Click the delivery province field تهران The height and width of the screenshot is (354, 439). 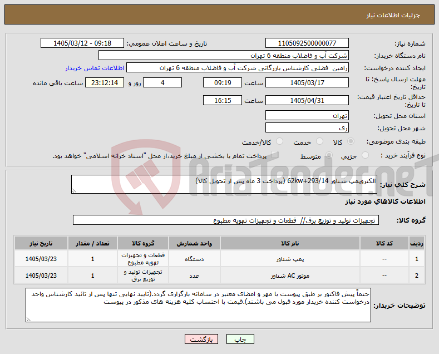(307, 115)
